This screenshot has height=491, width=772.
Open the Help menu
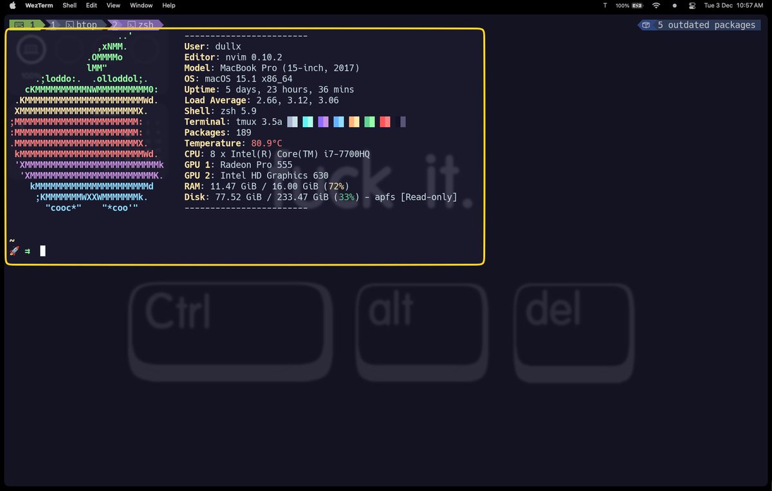click(x=169, y=5)
